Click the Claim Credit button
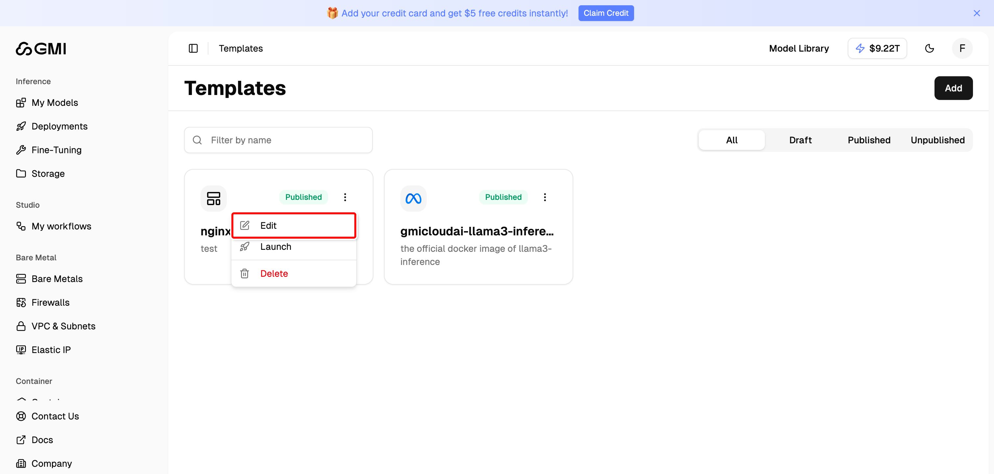This screenshot has height=474, width=994. (605, 13)
